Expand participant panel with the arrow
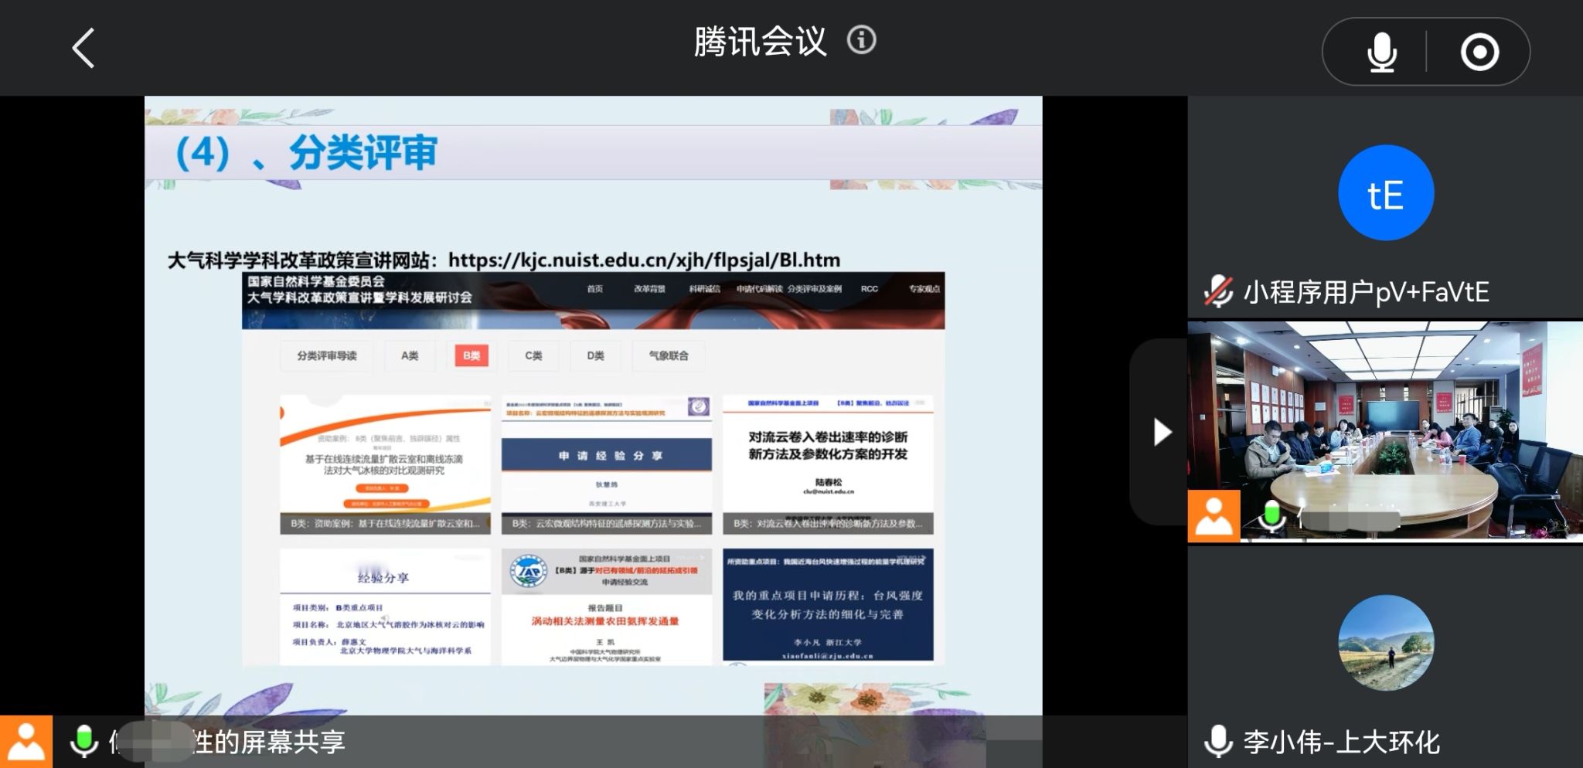This screenshot has height=768, width=1583. [1161, 432]
